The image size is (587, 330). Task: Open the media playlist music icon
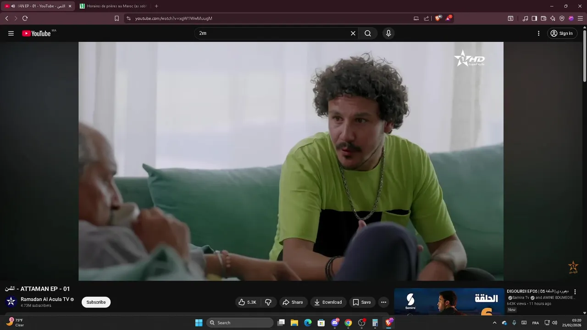525,18
